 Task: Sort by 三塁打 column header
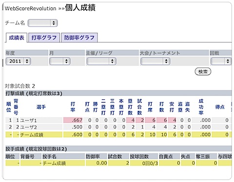pos(112,107)
